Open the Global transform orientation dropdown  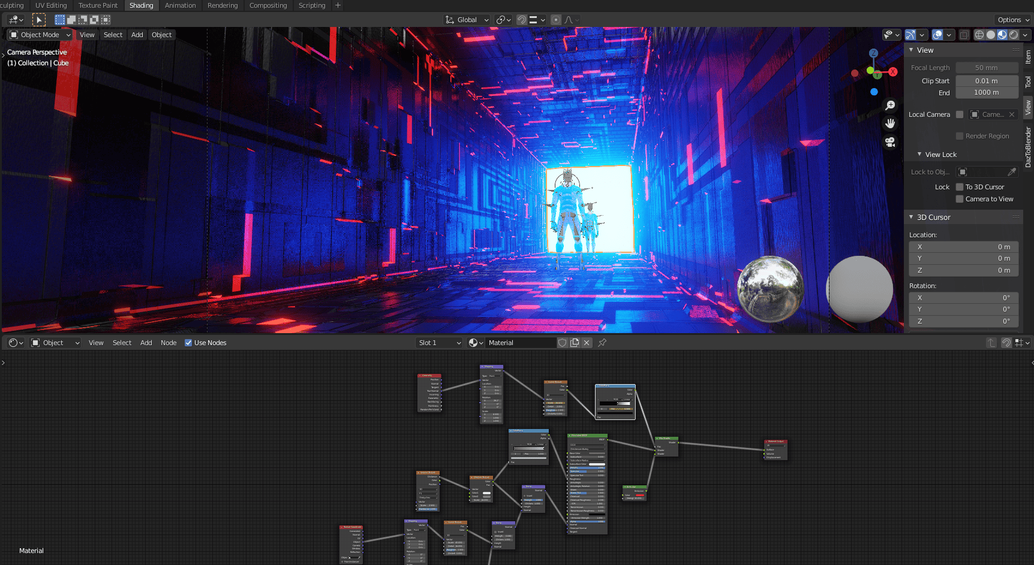point(467,20)
